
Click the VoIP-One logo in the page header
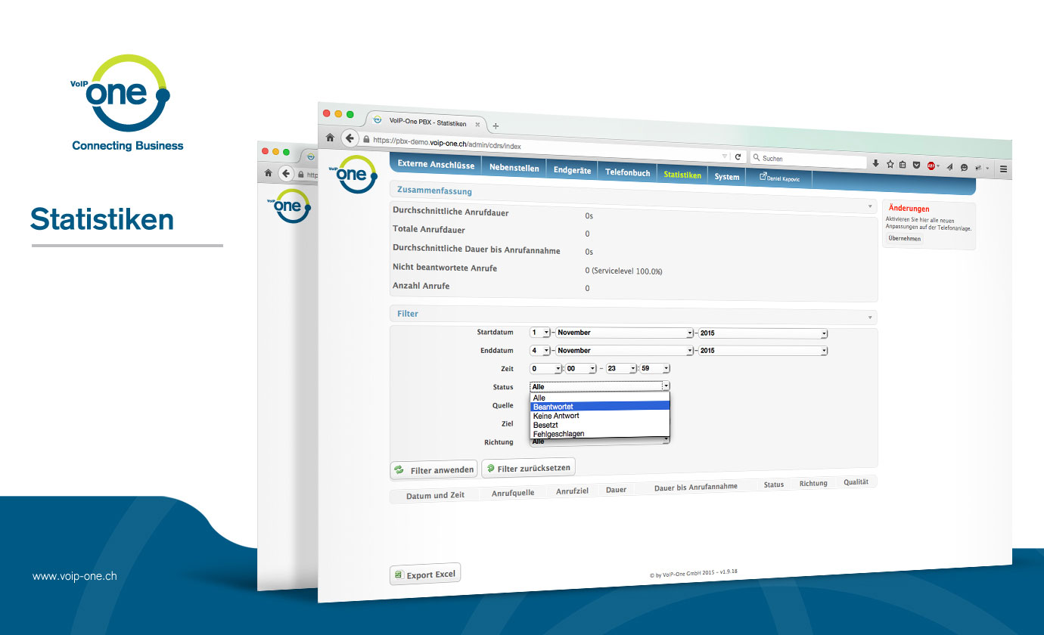click(x=353, y=175)
